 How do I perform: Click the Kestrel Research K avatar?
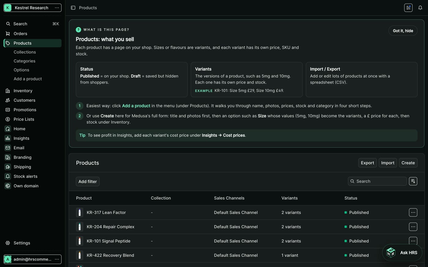click(8, 8)
